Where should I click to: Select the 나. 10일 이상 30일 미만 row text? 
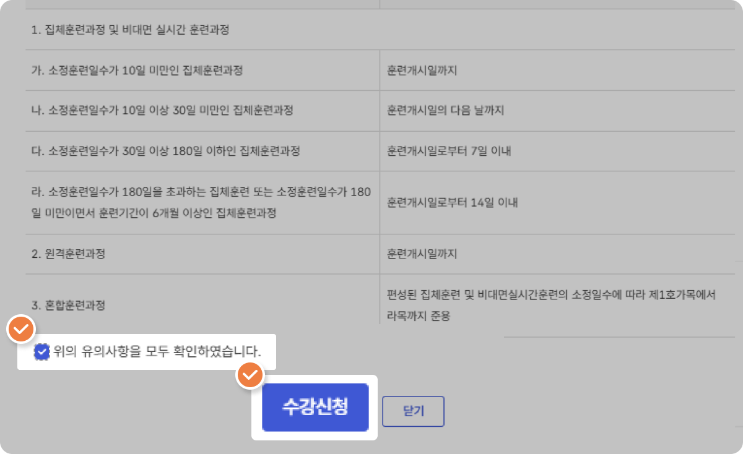tap(162, 111)
